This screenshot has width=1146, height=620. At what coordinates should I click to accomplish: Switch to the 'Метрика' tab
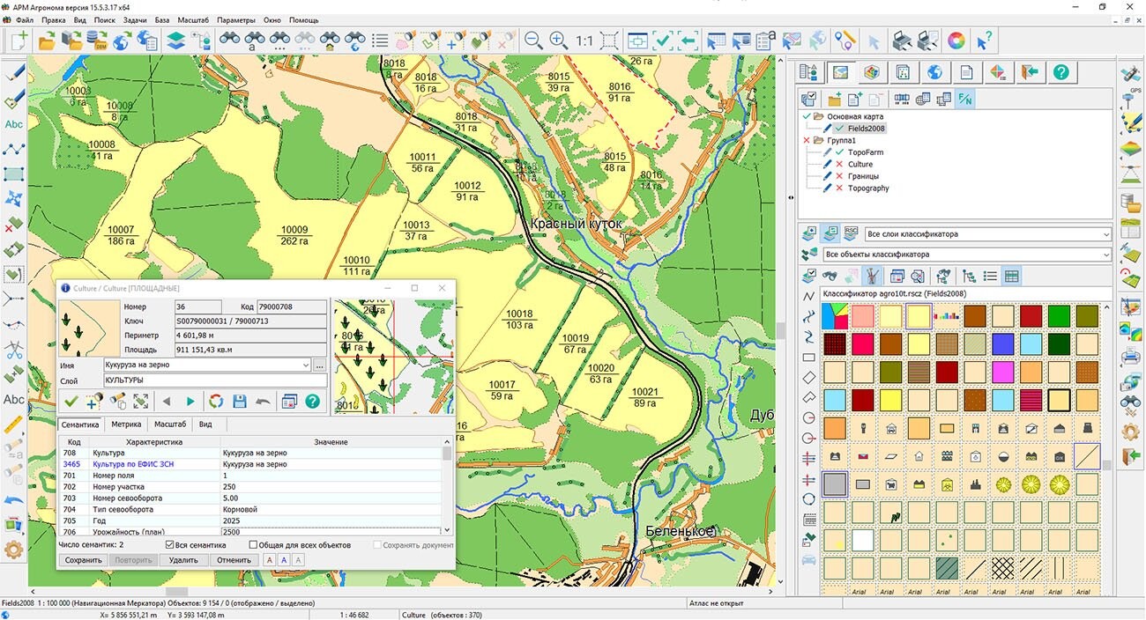coord(126,424)
